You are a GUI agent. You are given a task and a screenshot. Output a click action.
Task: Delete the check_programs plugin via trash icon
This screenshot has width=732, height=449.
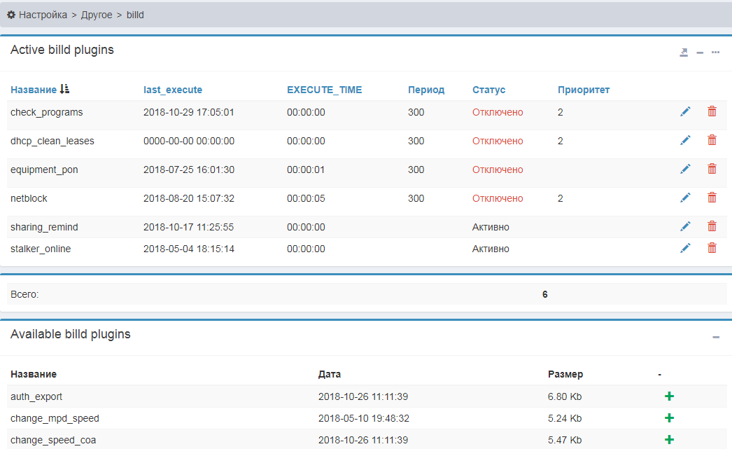(712, 111)
